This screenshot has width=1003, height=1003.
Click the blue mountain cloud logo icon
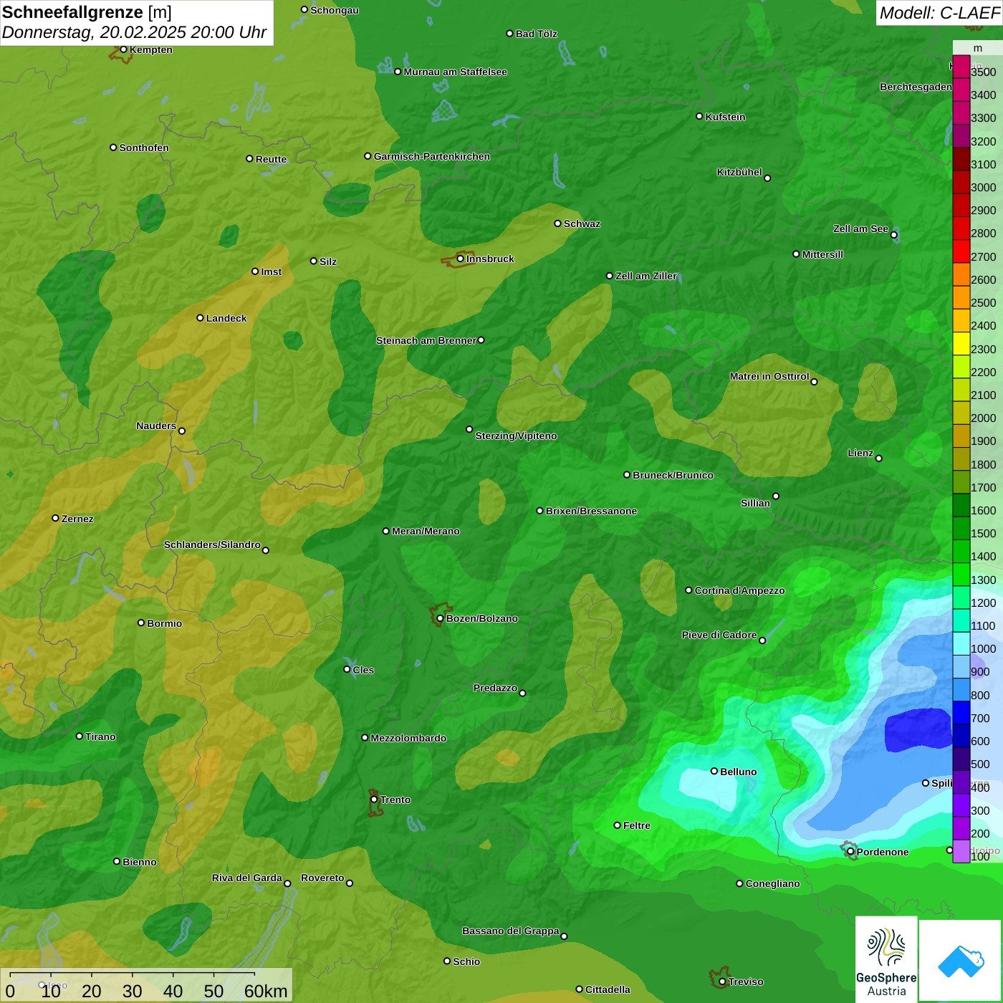tap(961, 961)
